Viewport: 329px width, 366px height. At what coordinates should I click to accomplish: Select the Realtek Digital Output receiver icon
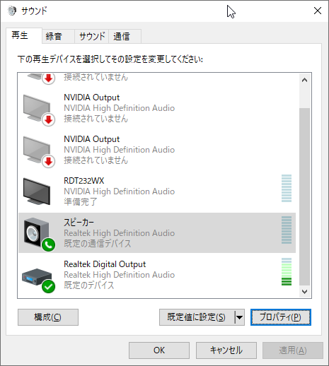pyautogui.click(x=37, y=276)
